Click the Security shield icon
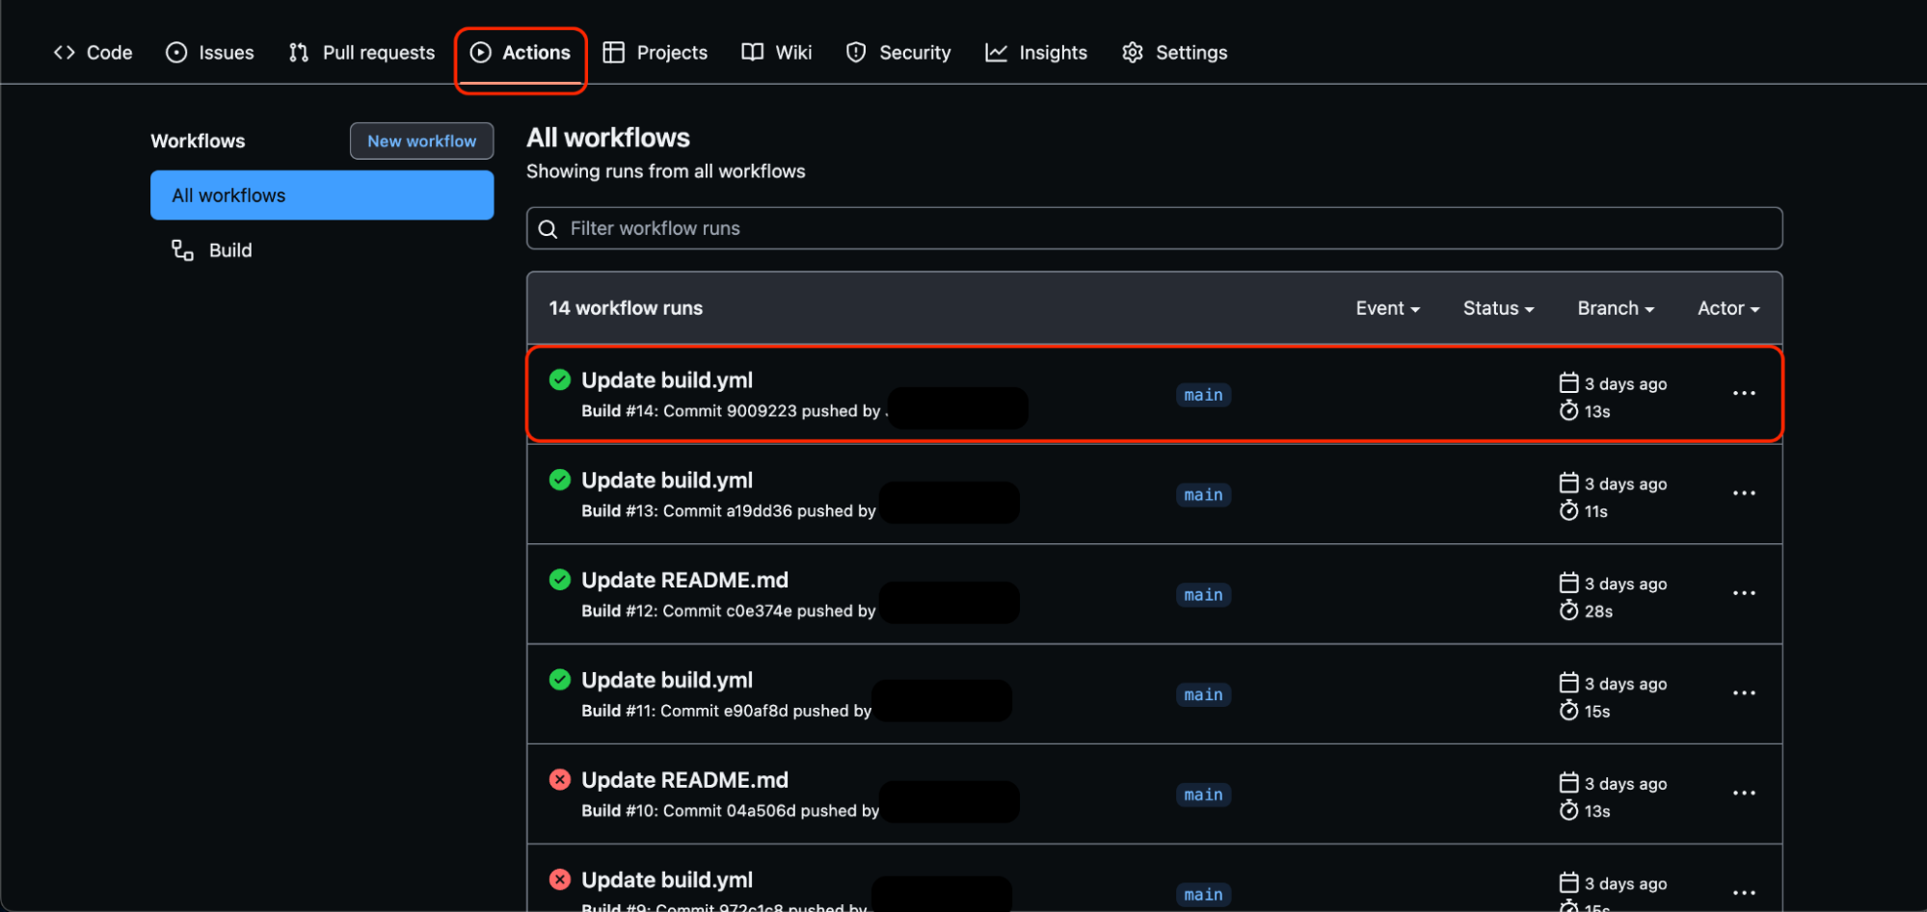 click(856, 53)
